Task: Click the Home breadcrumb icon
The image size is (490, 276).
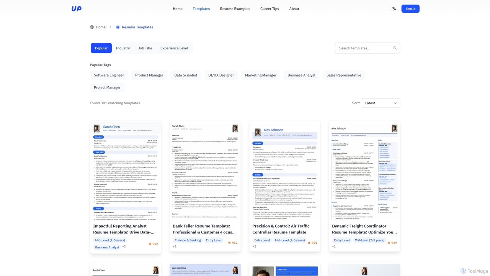Action: 92,27
